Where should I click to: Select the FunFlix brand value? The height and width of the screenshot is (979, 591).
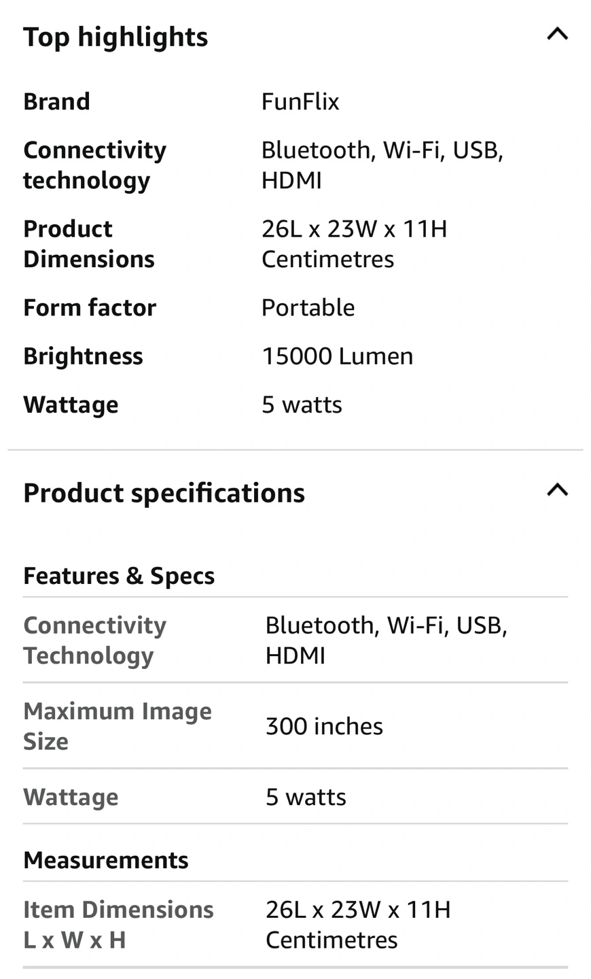[x=300, y=101]
